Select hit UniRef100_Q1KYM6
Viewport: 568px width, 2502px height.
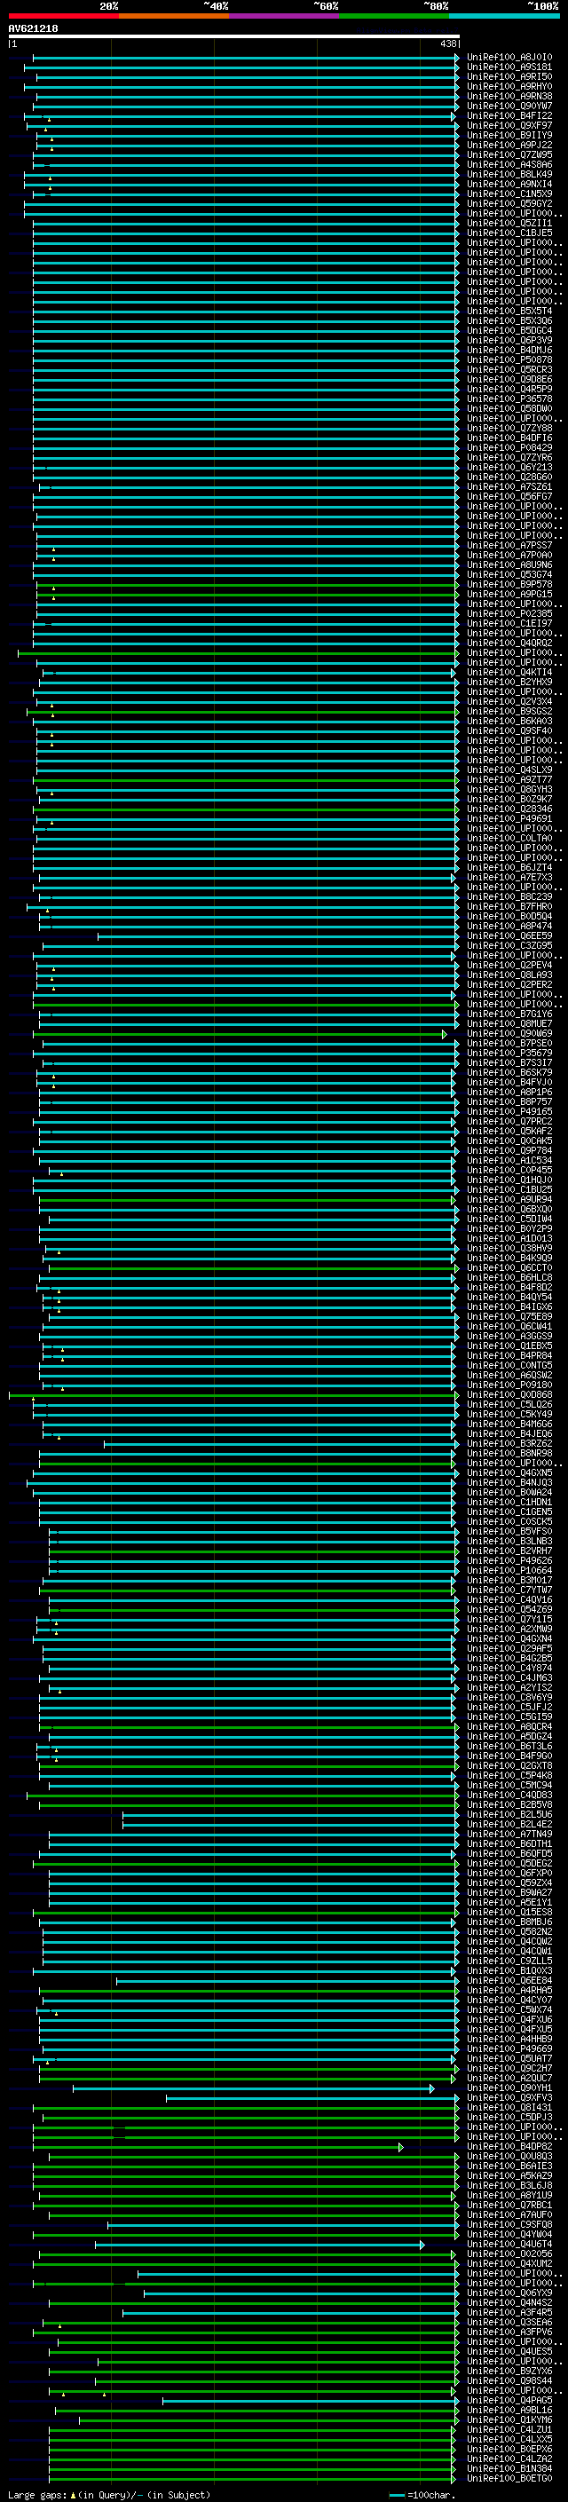click(x=509, y=2419)
